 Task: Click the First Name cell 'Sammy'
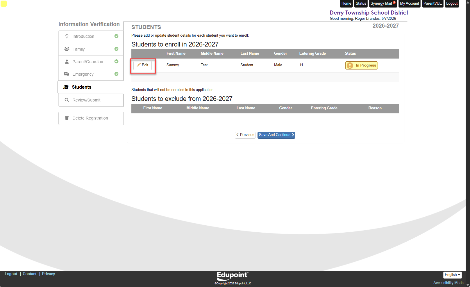point(173,65)
